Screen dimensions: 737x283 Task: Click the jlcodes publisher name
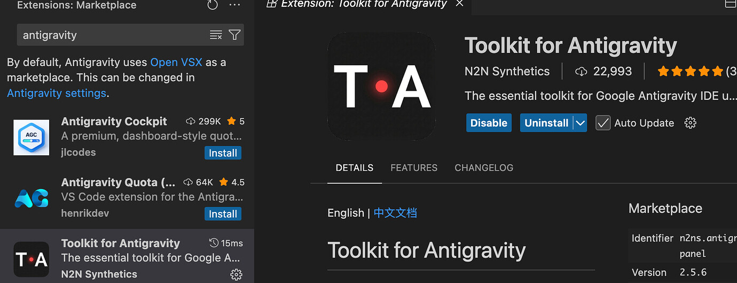(79, 152)
